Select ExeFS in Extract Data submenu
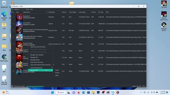 (57, 70)
